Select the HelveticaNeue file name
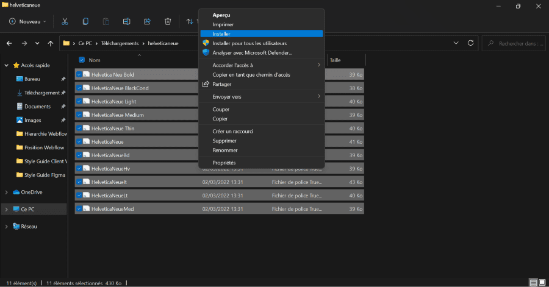The image size is (549, 287). [x=107, y=142]
